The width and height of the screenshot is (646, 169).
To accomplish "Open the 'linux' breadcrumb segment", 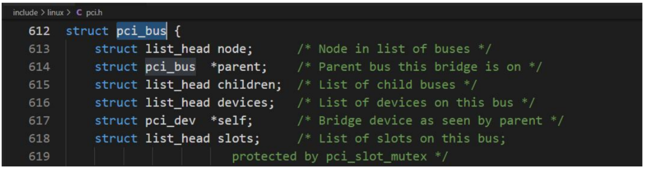I will coord(56,12).
